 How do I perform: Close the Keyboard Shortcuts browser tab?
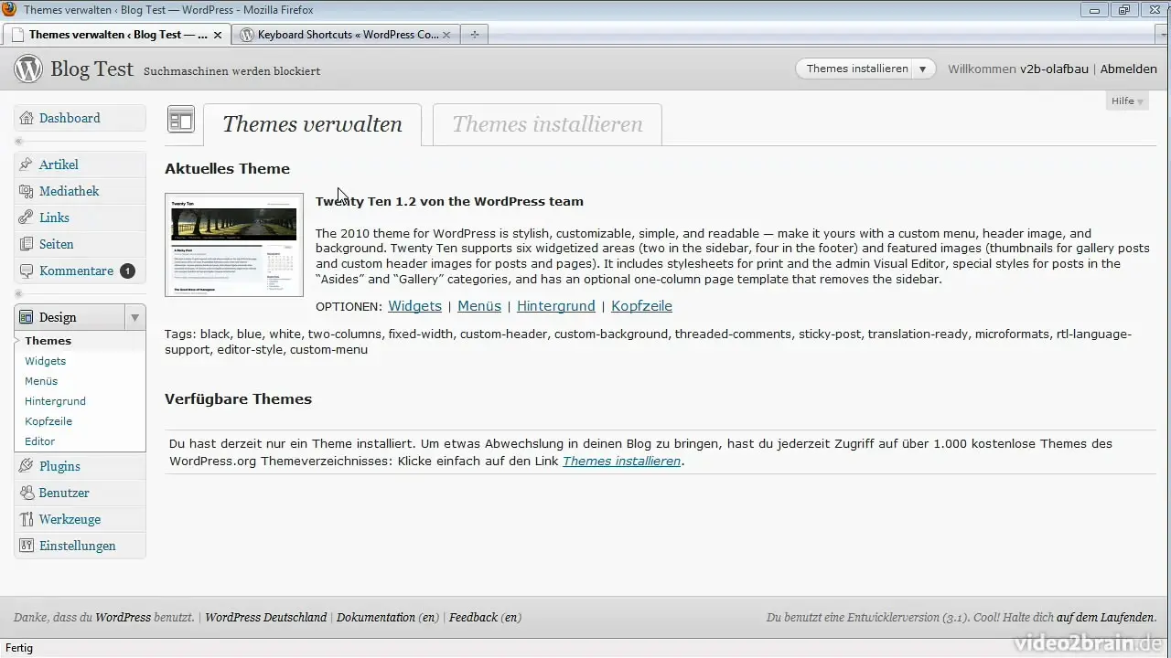446,35
